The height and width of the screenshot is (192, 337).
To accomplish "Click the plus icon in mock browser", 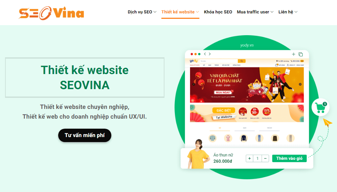I will pos(293,54).
